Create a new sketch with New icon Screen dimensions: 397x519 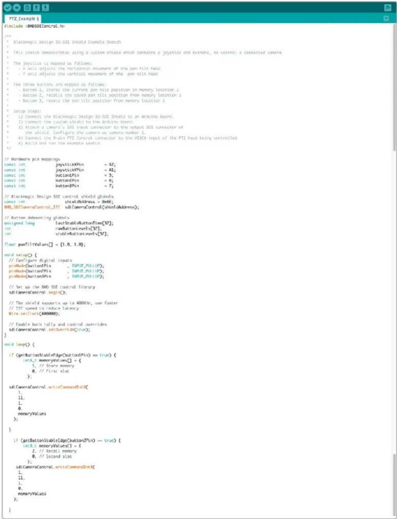coord(27,8)
